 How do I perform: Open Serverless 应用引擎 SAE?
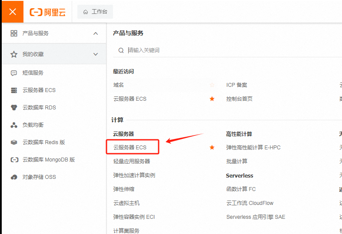pos(256,217)
